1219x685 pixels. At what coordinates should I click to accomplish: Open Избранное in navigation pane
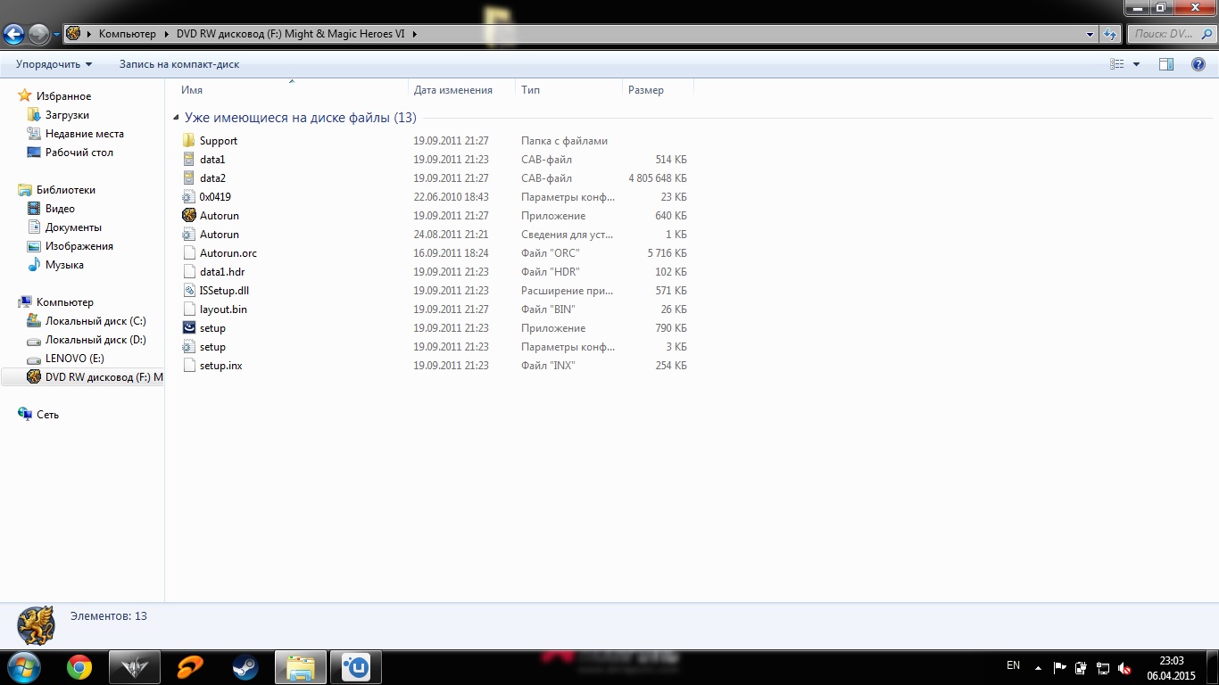tap(63, 96)
